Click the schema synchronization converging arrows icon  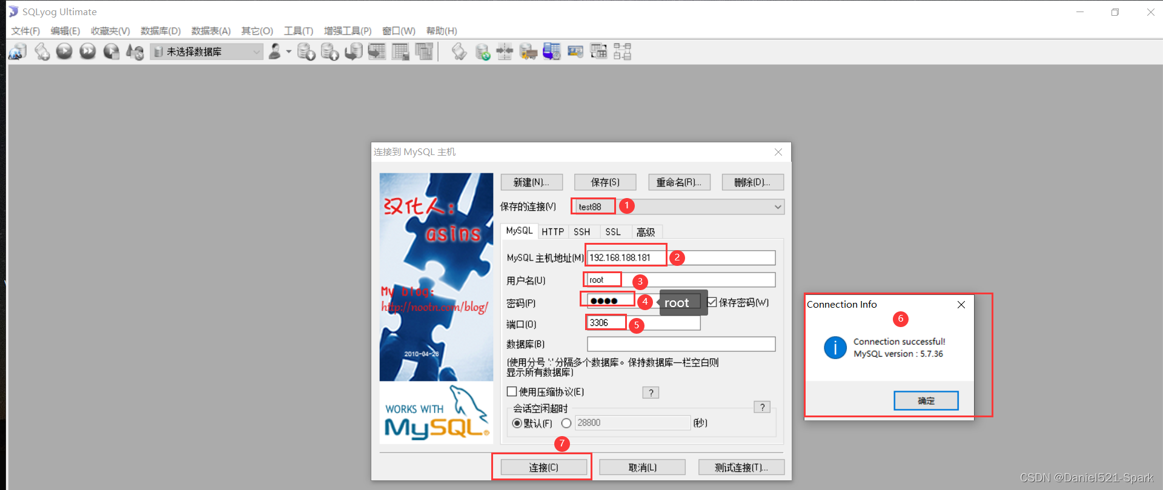tap(505, 52)
